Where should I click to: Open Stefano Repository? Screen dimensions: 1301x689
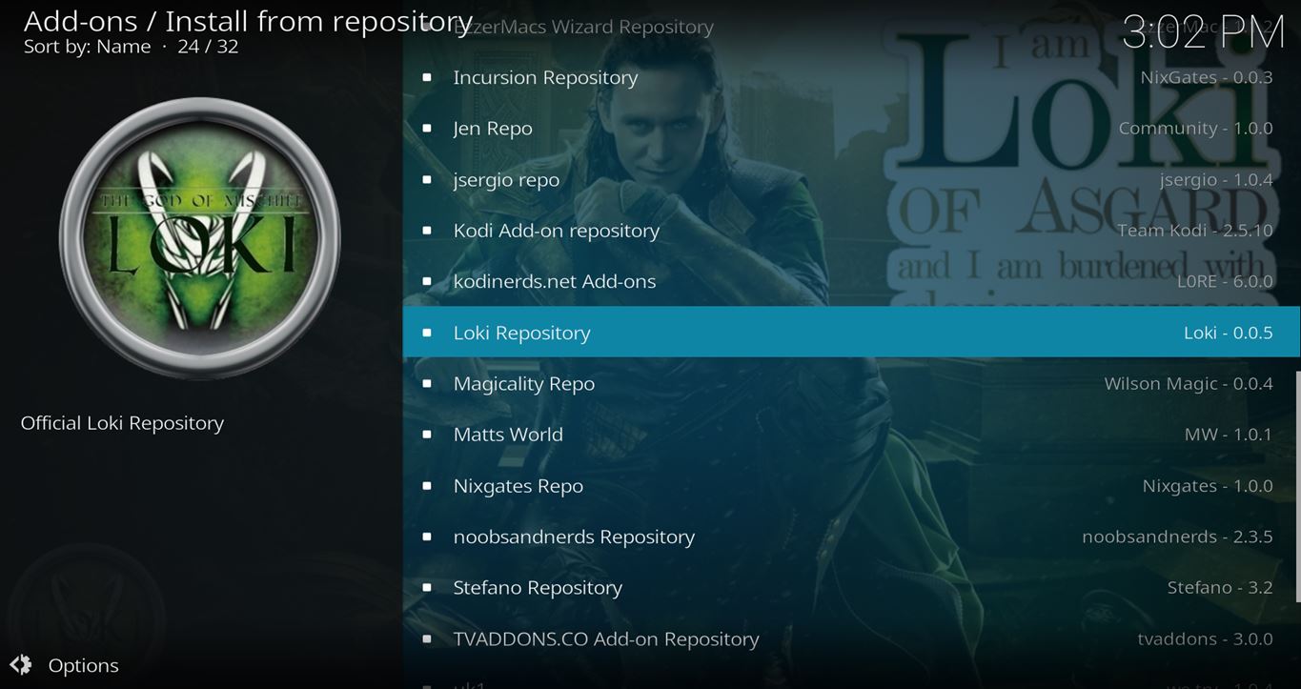538,588
